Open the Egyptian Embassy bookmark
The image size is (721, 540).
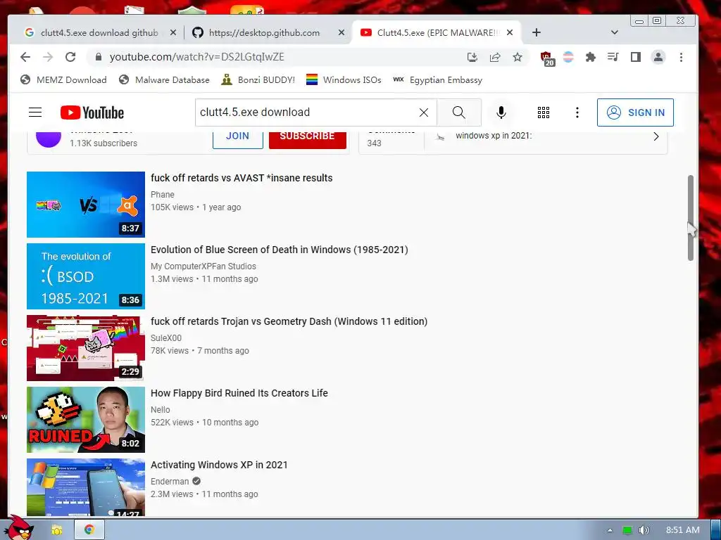coord(437,80)
